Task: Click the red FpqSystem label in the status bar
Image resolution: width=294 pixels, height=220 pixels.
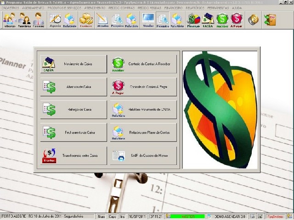Action: [x=275, y=216]
